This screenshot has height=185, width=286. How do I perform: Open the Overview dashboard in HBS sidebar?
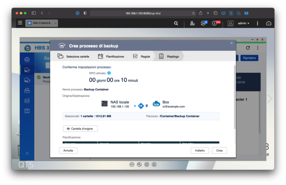27,59
